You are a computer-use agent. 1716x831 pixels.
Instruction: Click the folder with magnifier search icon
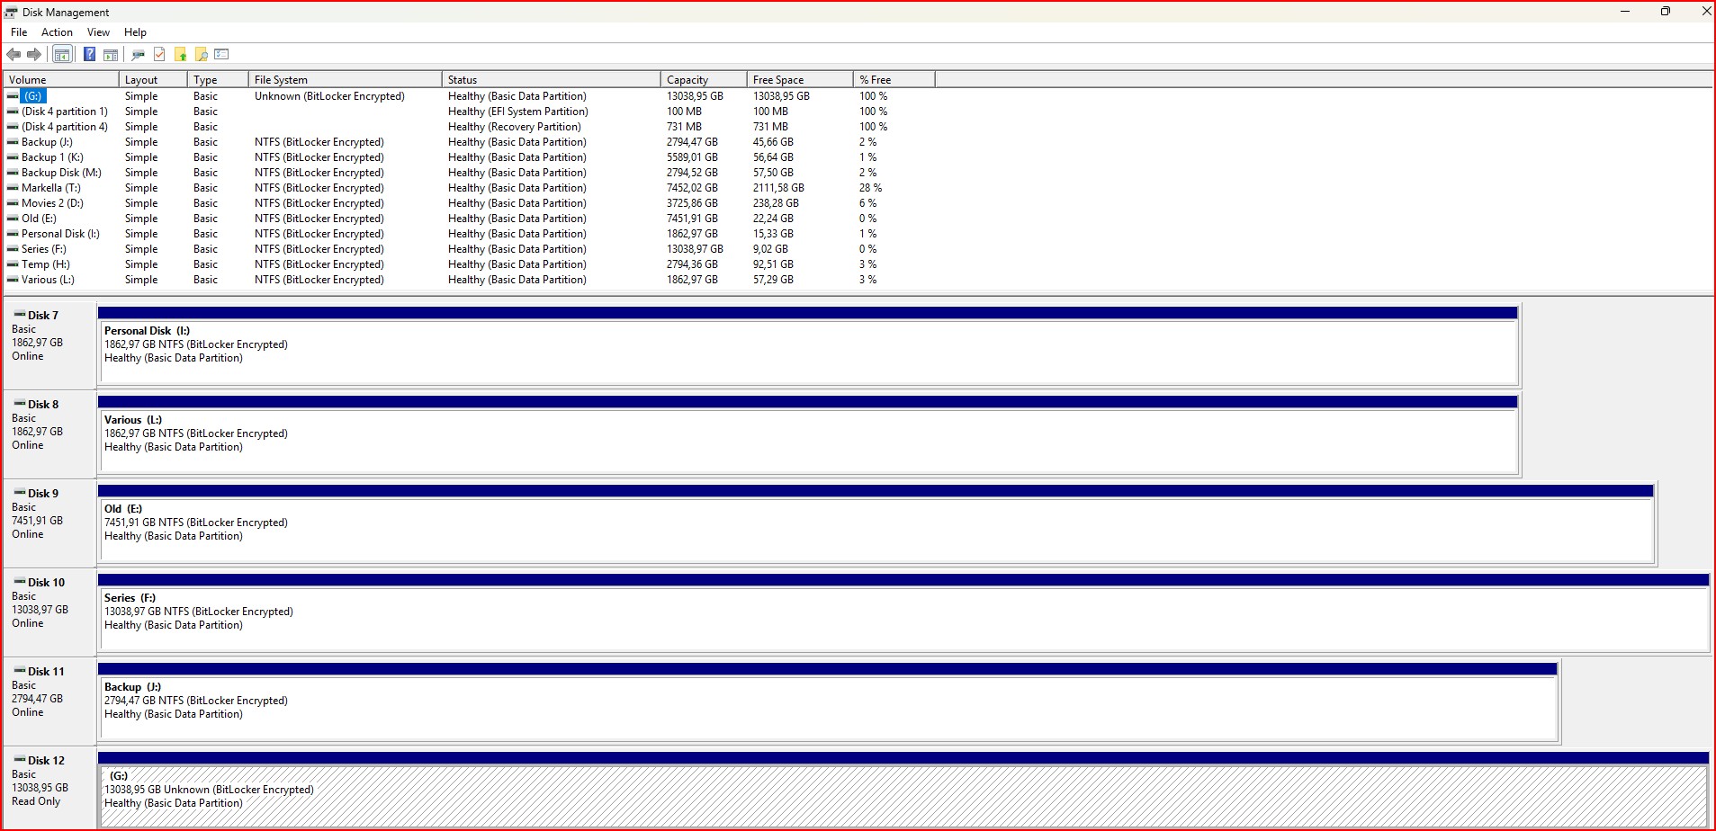(x=202, y=55)
